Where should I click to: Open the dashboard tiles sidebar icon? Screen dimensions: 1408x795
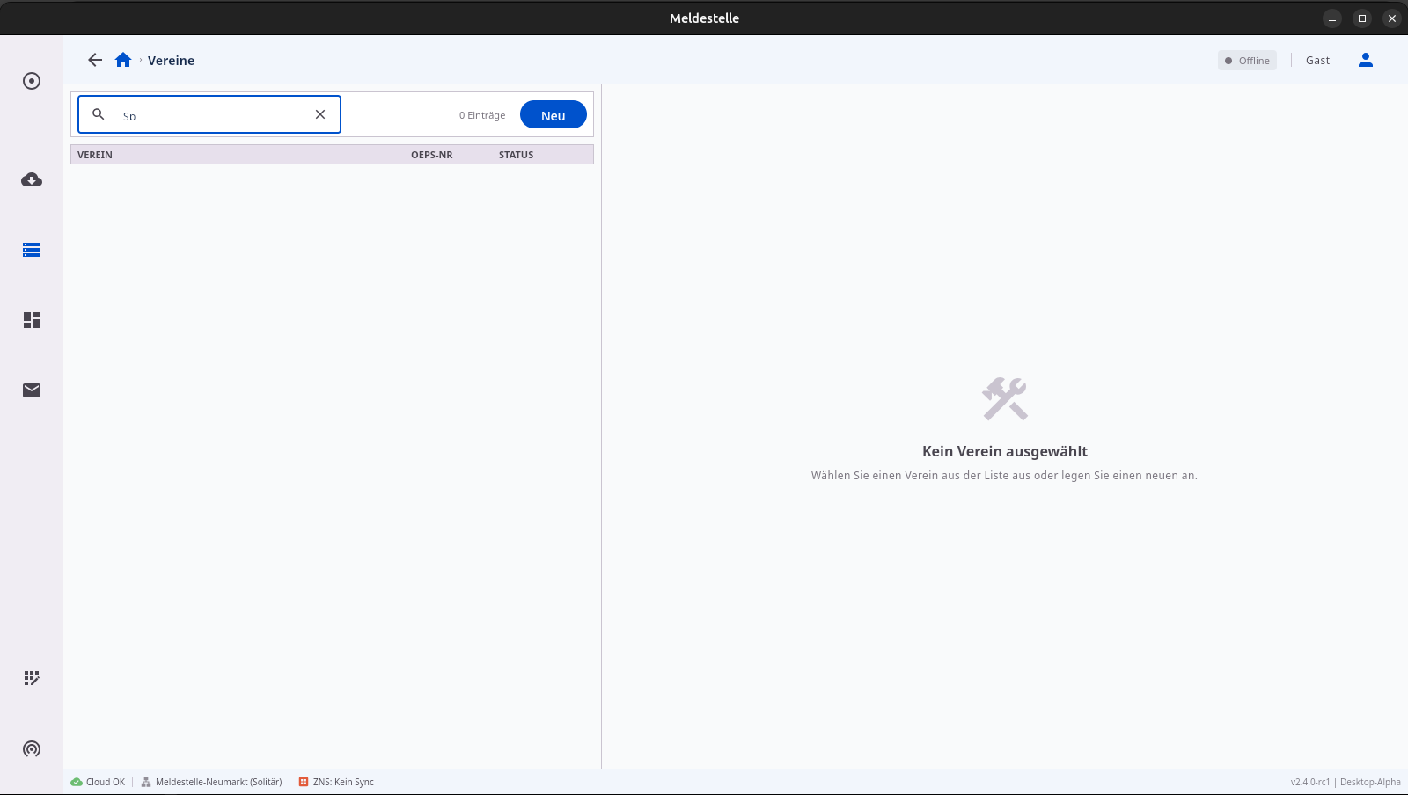(x=32, y=320)
